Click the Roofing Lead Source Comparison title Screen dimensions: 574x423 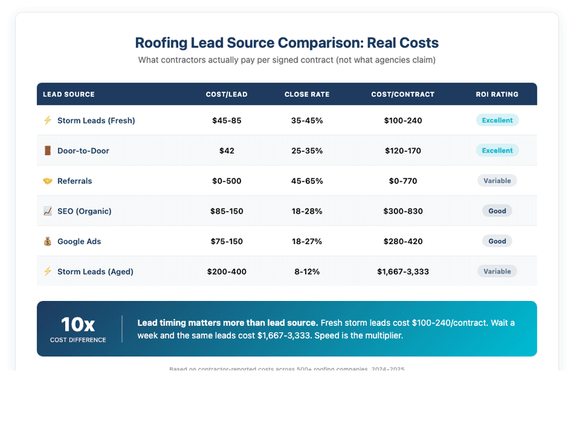(x=286, y=43)
